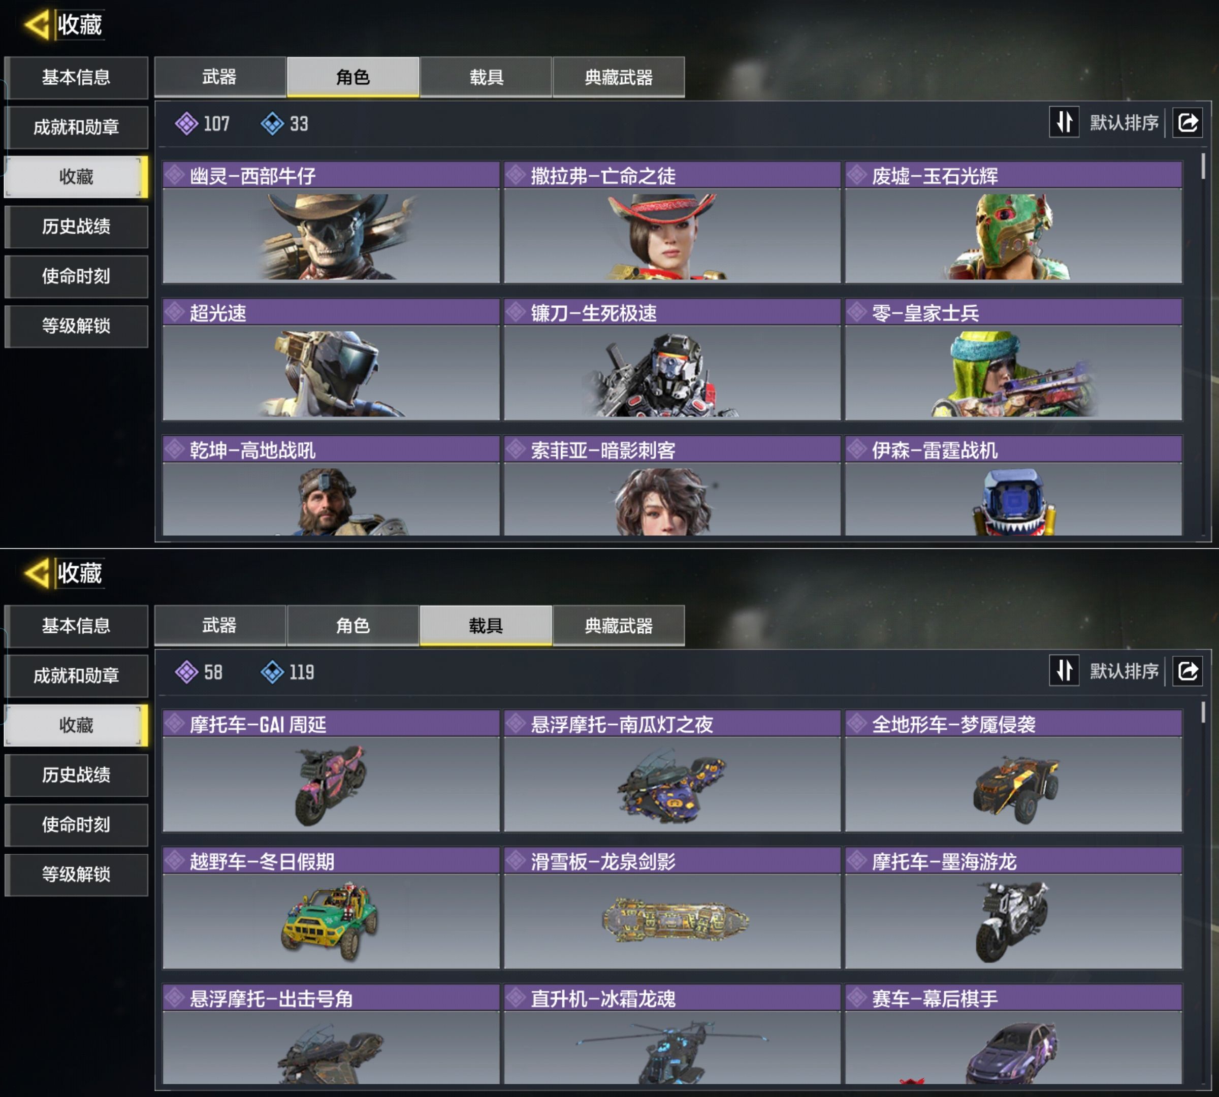Image resolution: width=1219 pixels, height=1097 pixels.
Task: Open 基本信息 in the top sidebar
Action: pyautogui.click(x=76, y=77)
